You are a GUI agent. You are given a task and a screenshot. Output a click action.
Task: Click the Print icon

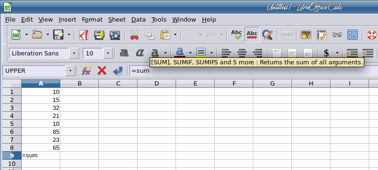tap(99, 35)
